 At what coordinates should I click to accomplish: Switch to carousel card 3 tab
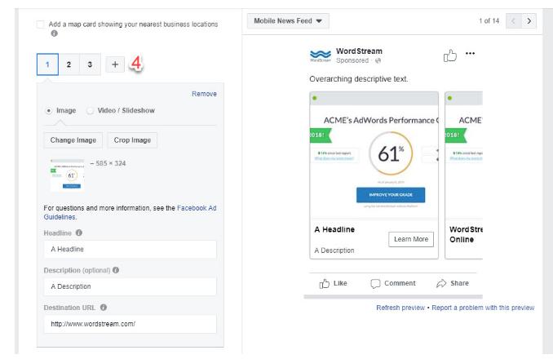click(x=90, y=64)
